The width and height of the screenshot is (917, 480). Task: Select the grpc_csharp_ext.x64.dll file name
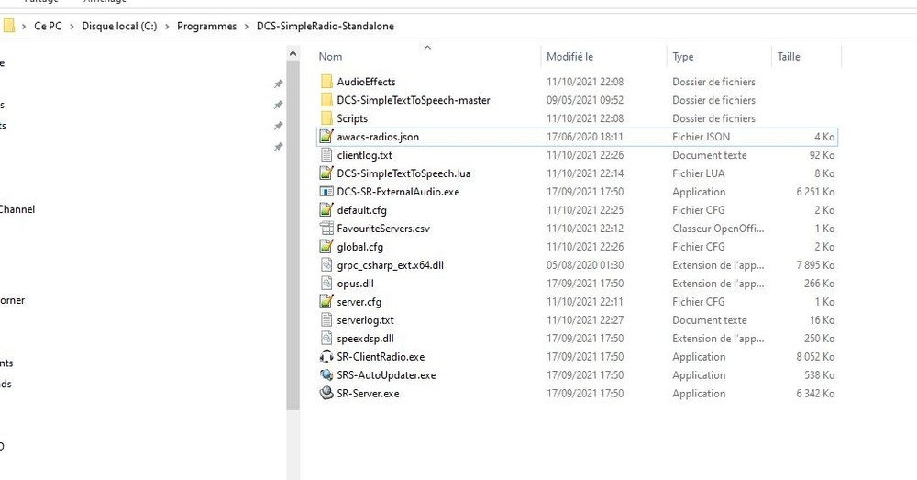click(390, 265)
